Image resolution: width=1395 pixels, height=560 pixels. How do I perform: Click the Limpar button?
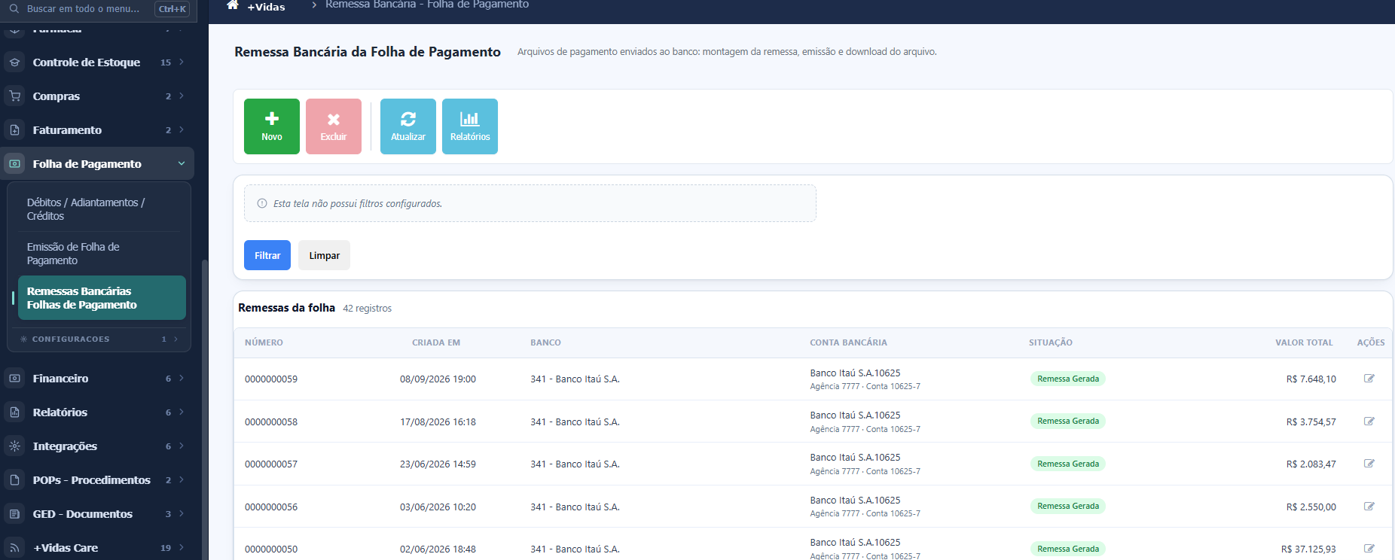[x=324, y=255]
